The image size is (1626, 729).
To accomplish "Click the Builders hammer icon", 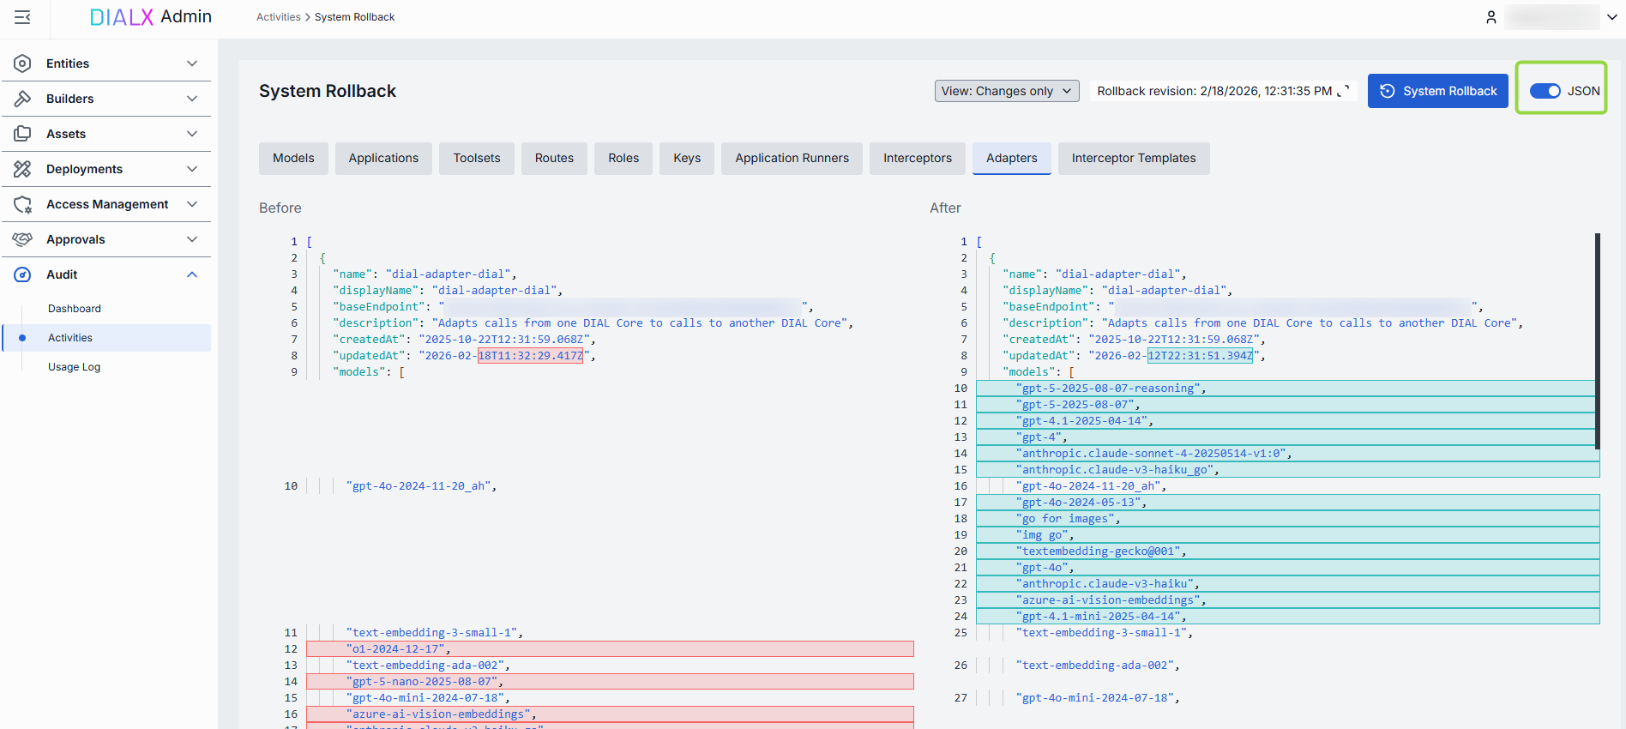I will (x=23, y=99).
